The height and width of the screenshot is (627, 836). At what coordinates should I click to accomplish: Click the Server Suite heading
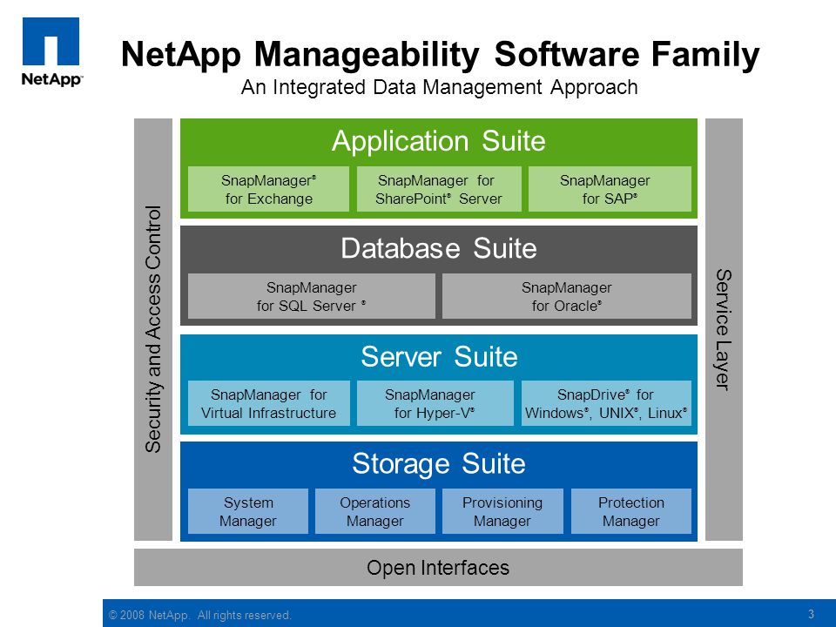(439, 357)
